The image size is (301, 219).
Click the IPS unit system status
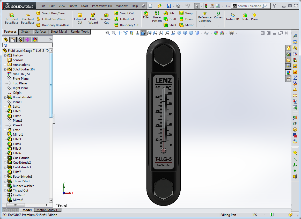[255, 215]
